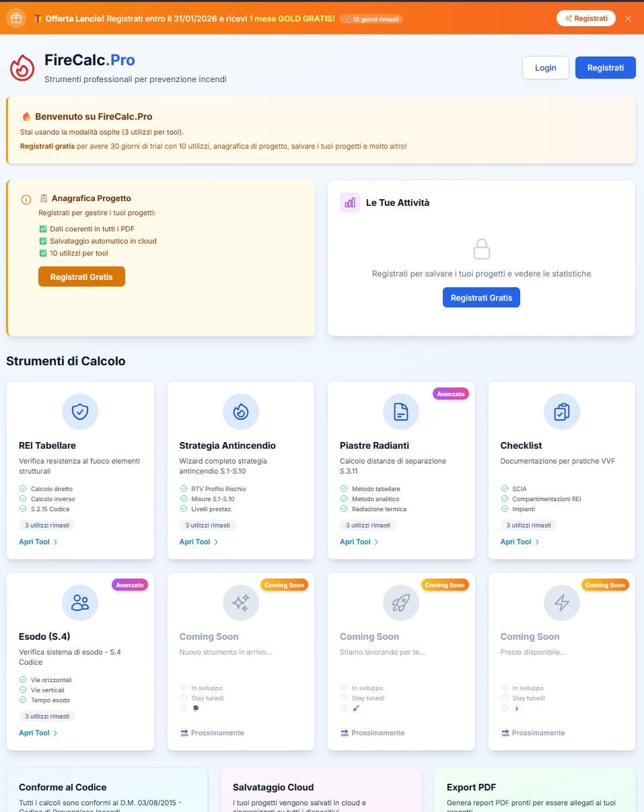Viewport: 644px width, 812px height.
Task: Click the Avanzato badge on Piastre Radianti
Action: click(x=451, y=394)
